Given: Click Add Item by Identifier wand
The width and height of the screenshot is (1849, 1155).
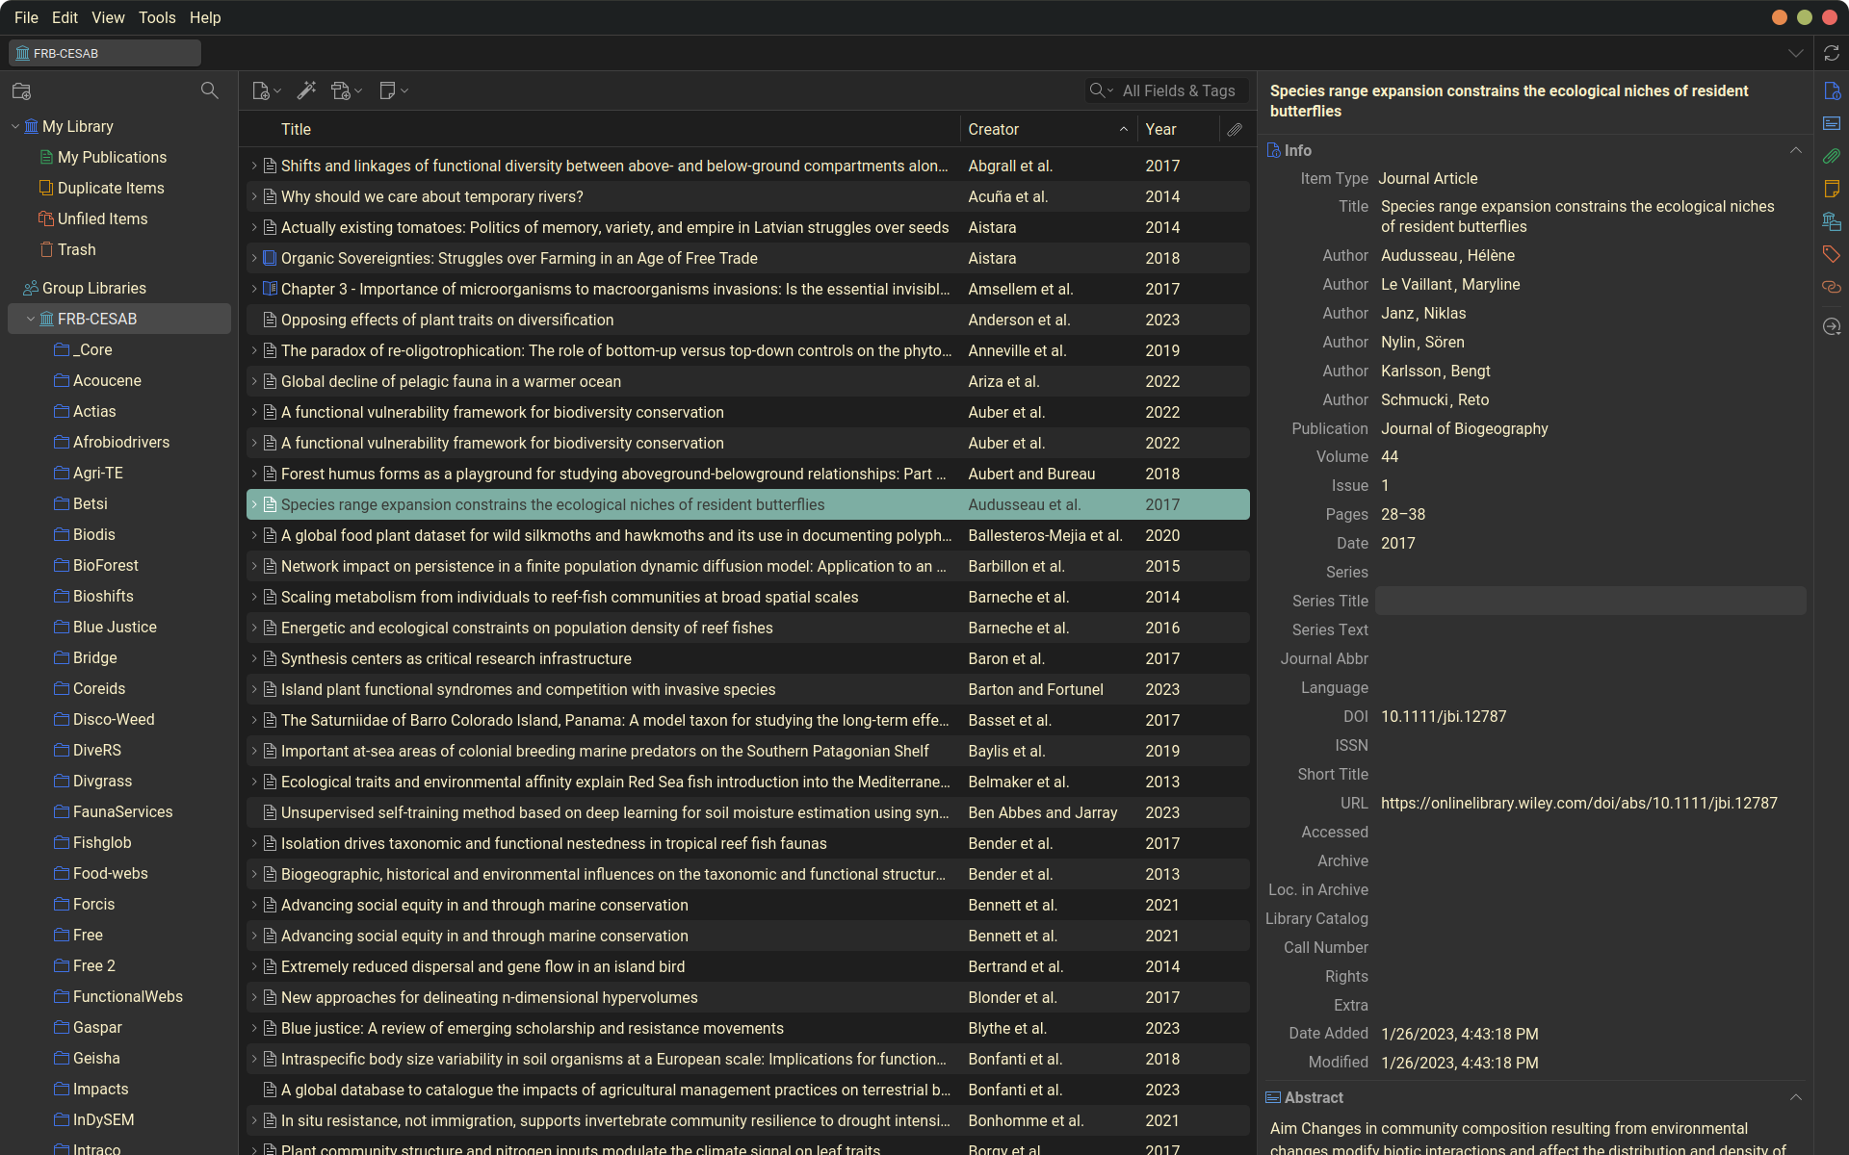Looking at the screenshot, I should click(x=306, y=90).
